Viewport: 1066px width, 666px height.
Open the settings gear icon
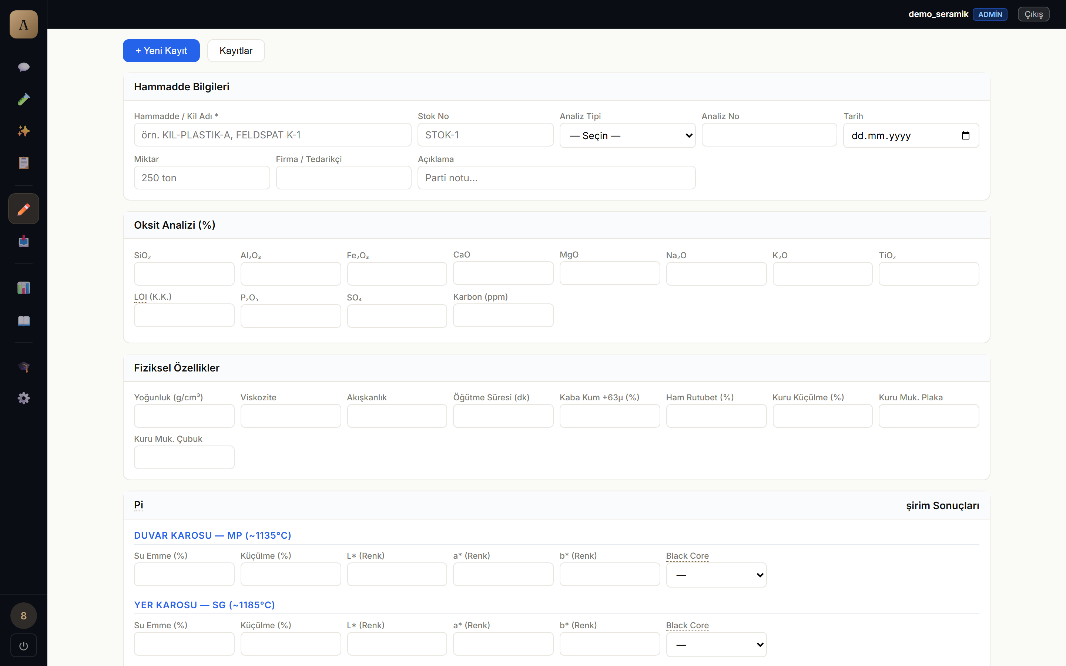tap(23, 398)
